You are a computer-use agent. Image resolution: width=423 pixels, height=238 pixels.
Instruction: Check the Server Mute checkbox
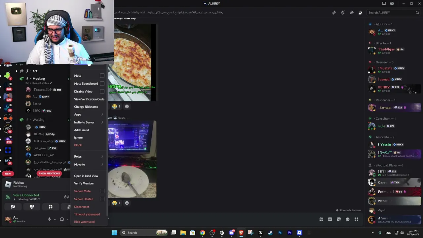pos(102,191)
